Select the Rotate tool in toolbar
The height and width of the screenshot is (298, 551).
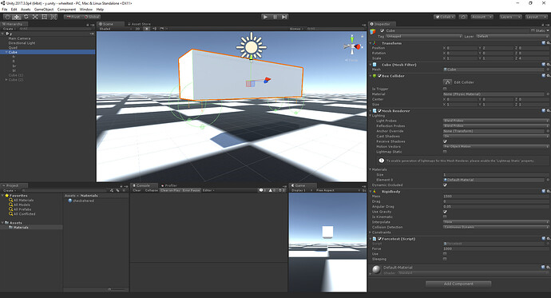(x=26, y=17)
